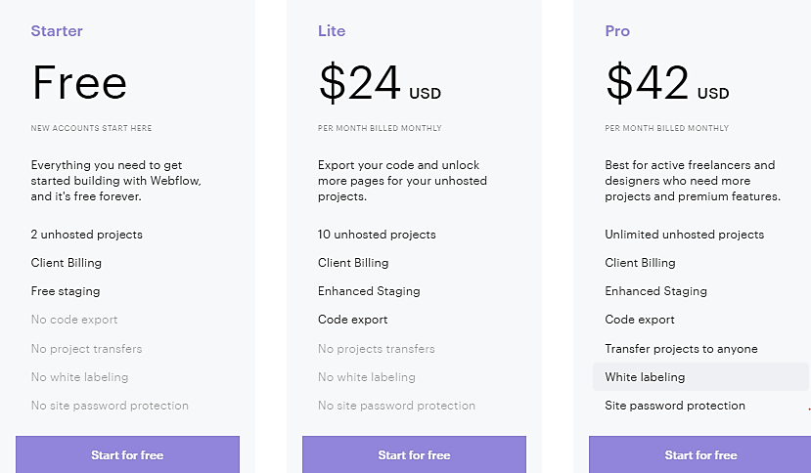Image resolution: width=811 pixels, height=473 pixels.
Task: Click the highlighted White labeling feature in Pro
Action: click(x=645, y=377)
